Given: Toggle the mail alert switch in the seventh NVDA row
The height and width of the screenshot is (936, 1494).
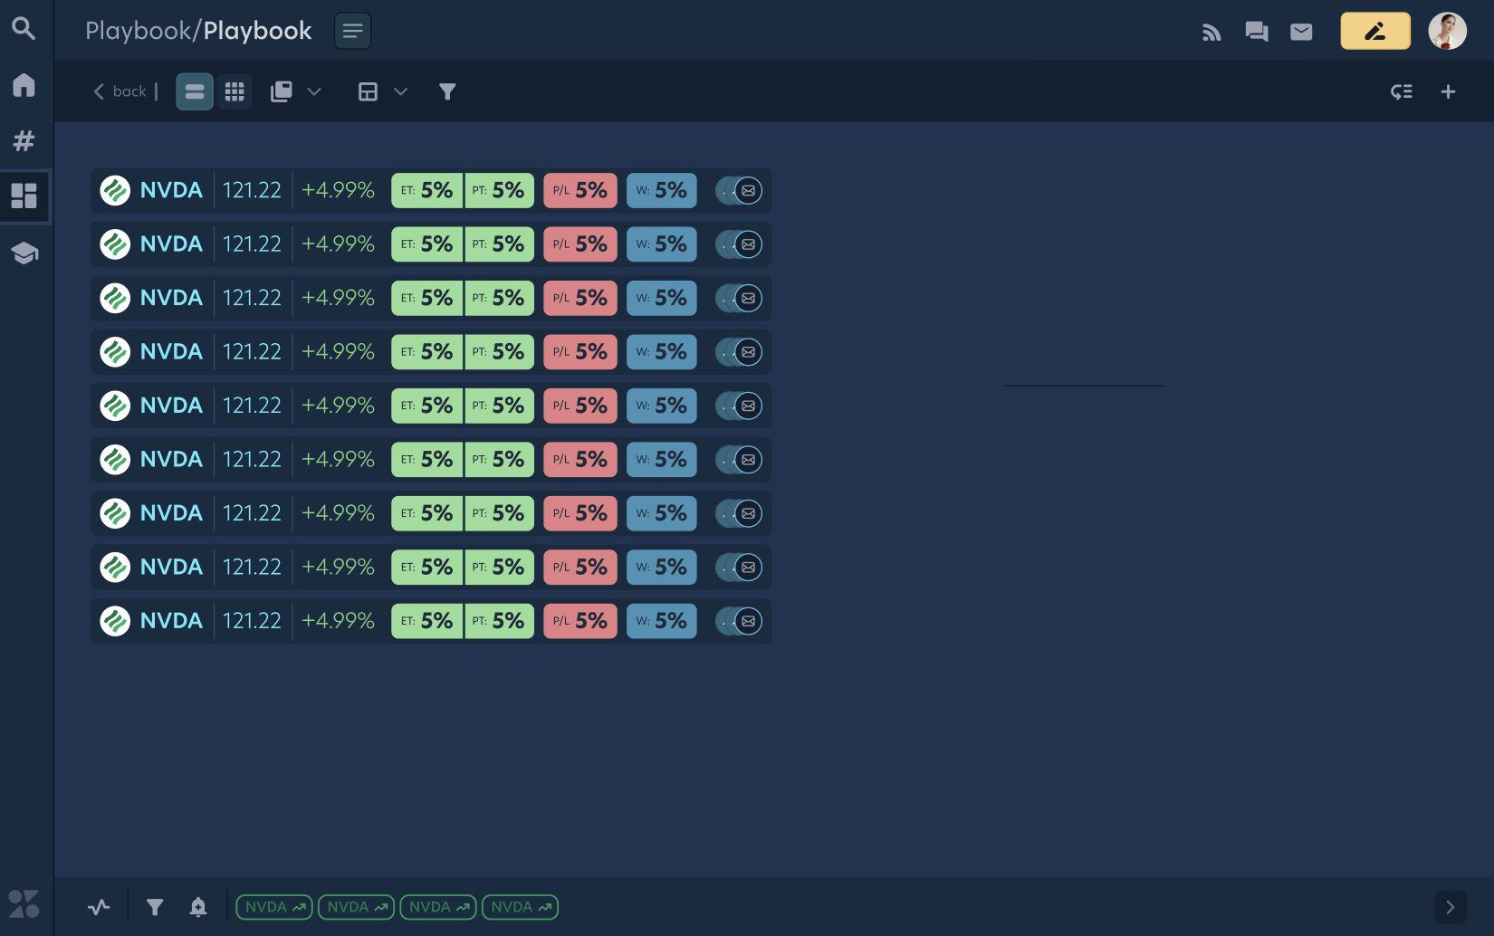Looking at the screenshot, I should [739, 514].
